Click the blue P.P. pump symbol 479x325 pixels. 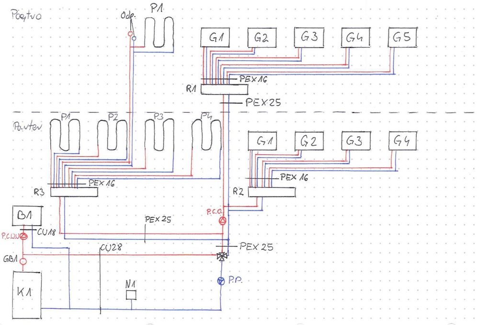point(221,282)
